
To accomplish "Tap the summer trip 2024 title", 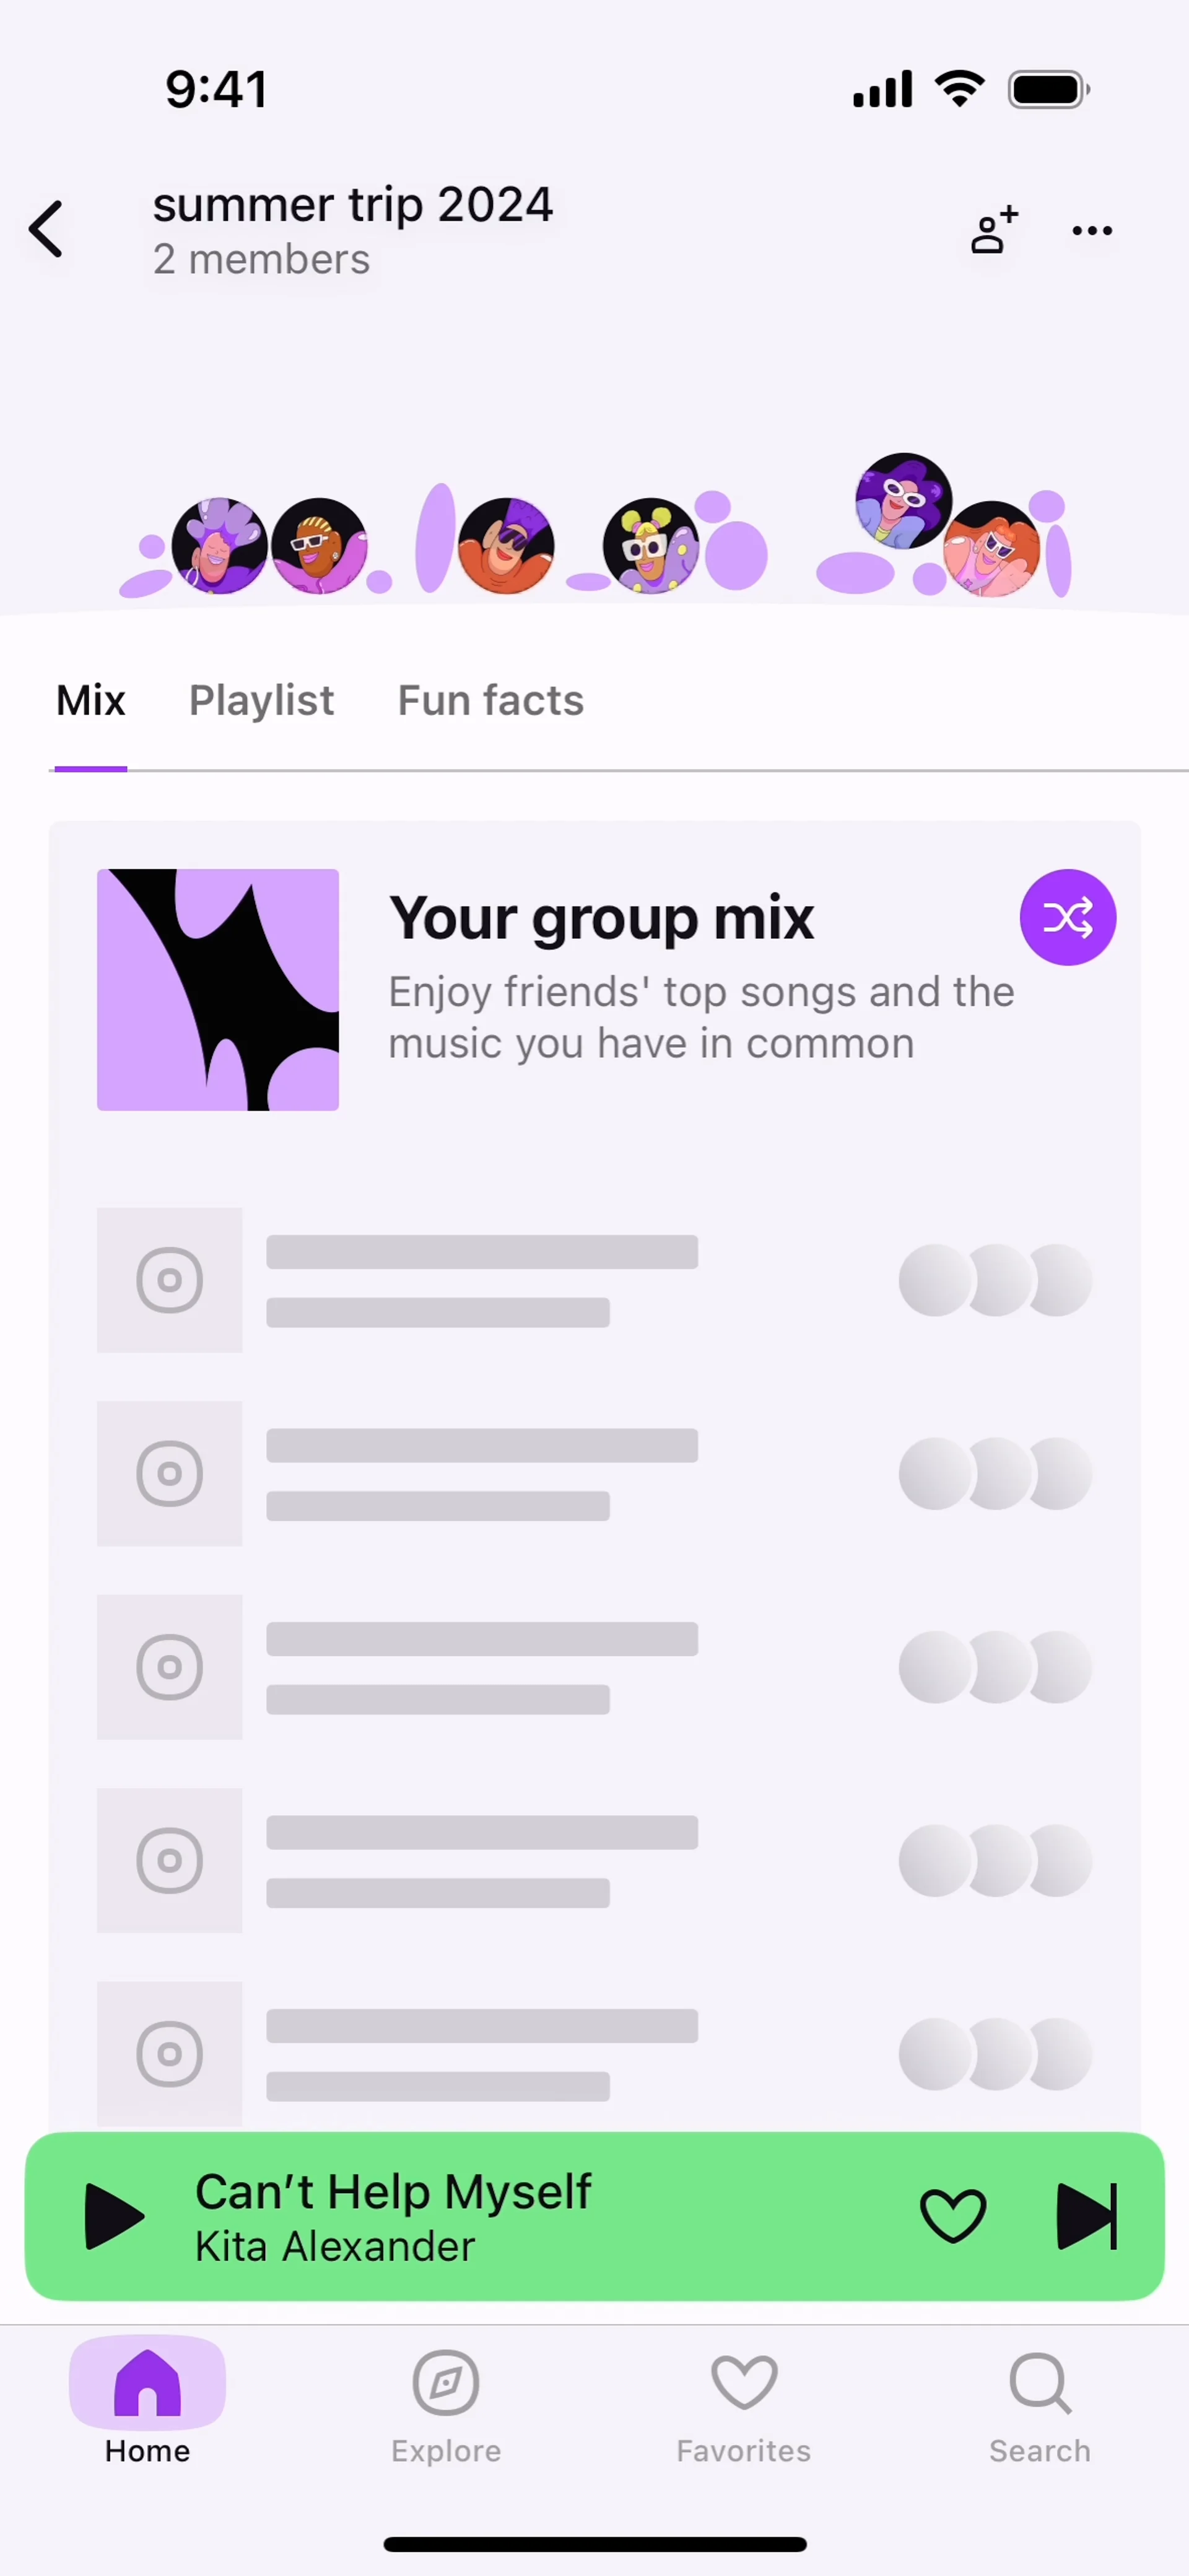I will pos(352,205).
